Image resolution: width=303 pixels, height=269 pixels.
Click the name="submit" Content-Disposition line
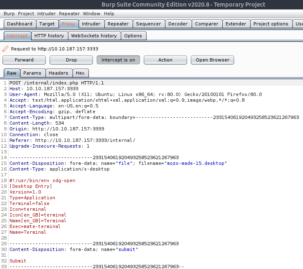(x=74, y=249)
